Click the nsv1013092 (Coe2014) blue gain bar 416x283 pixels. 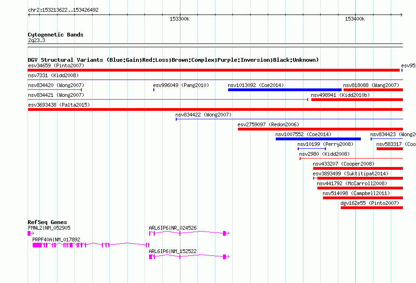285,90
